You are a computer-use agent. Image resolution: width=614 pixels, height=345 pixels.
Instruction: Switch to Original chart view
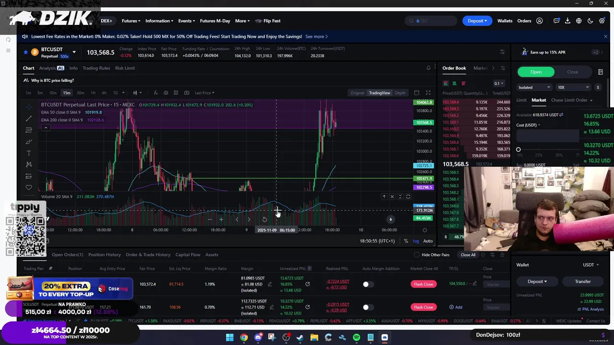pos(357,93)
